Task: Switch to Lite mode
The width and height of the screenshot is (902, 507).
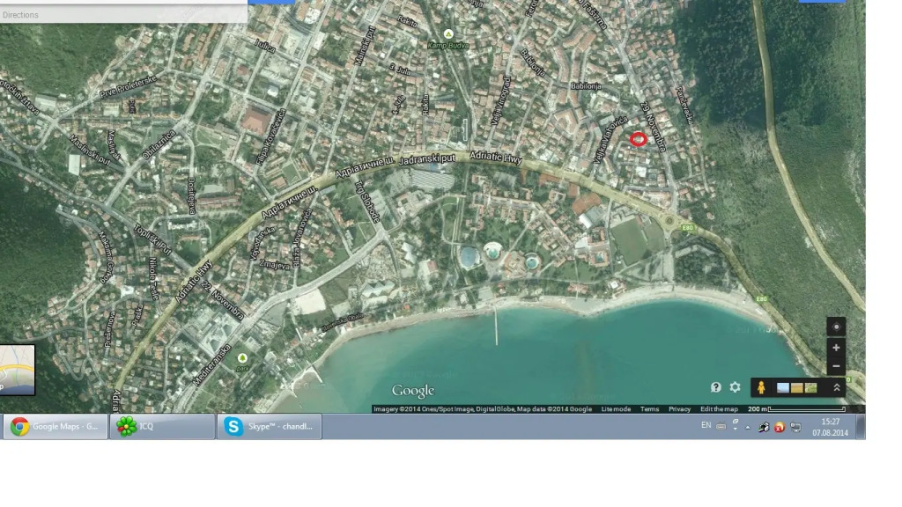Action: (616, 409)
